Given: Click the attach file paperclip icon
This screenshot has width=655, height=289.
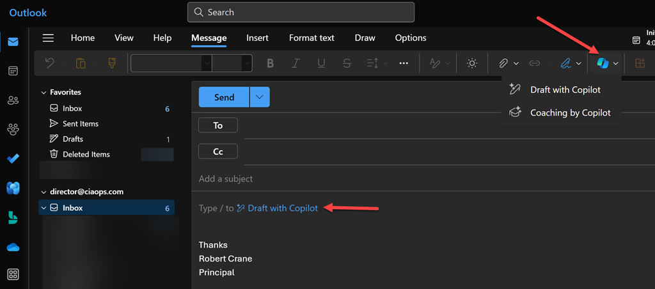Looking at the screenshot, I should 503,63.
